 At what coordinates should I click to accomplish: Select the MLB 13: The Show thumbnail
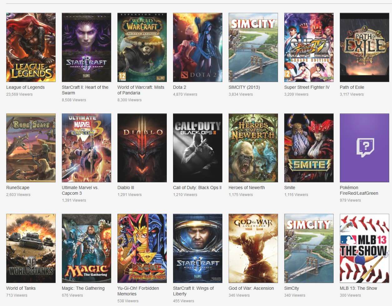[364, 248]
